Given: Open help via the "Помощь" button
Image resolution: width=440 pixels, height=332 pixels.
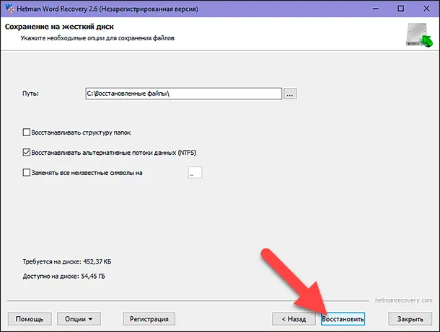Looking at the screenshot, I should [29, 318].
